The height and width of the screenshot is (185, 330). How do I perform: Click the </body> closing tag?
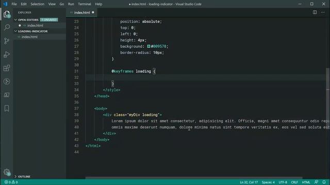pyautogui.click(x=102, y=140)
